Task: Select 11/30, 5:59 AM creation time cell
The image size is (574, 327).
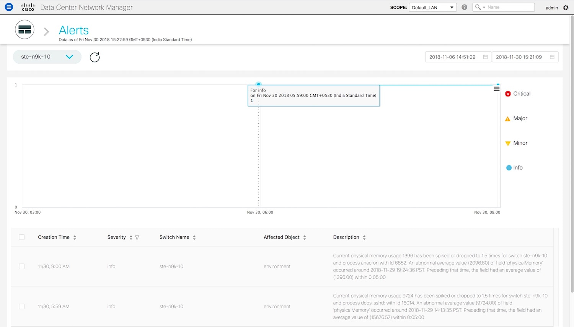Action: pyautogui.click(x=54, y=307)
